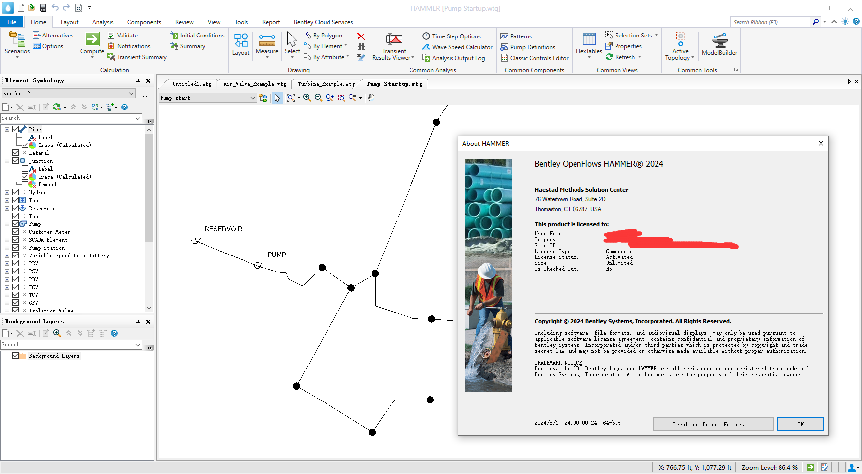Viewport: 862px width, 474px height.
Task: Open the By Element dropdown arrow
Action: (346, 46)
